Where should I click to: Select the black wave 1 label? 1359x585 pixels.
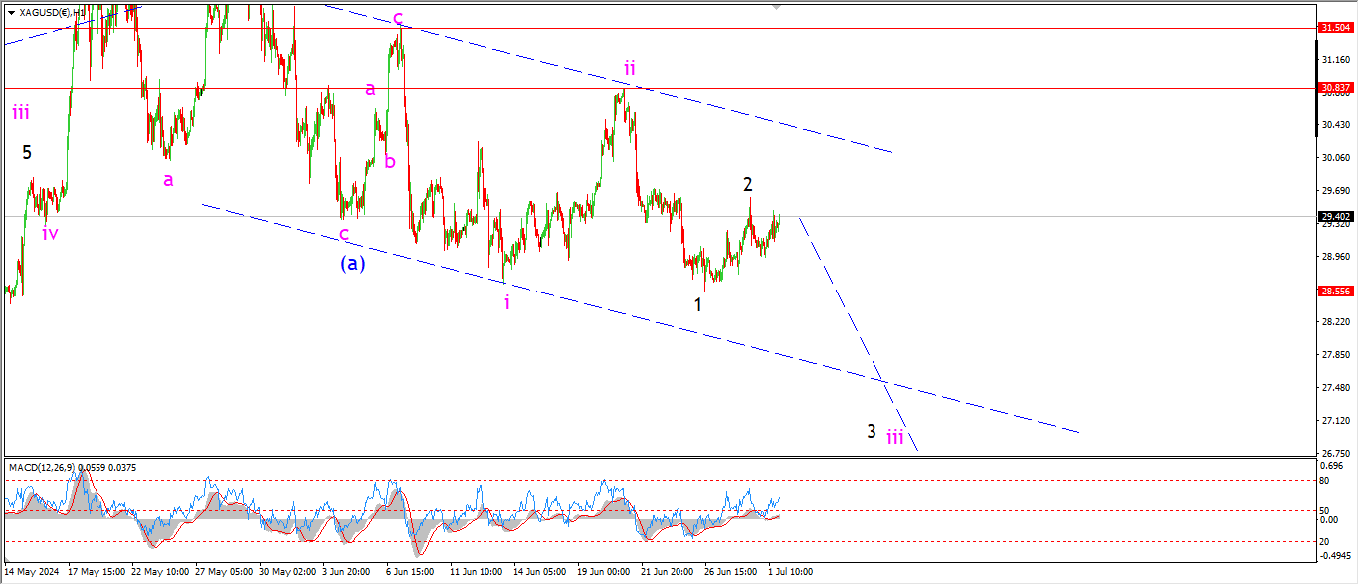click(698, 305)
